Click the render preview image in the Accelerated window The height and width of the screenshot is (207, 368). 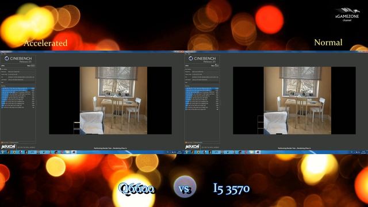click(110, 101)
